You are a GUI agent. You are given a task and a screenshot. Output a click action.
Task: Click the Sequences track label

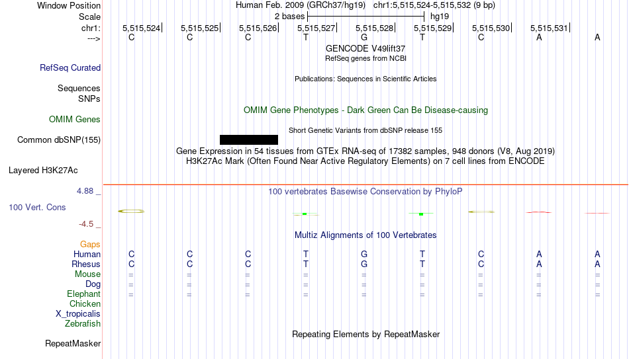point(79,88)
